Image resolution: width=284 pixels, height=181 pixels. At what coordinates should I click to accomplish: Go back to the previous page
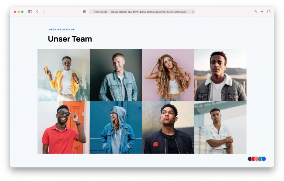tap(37, 12)
